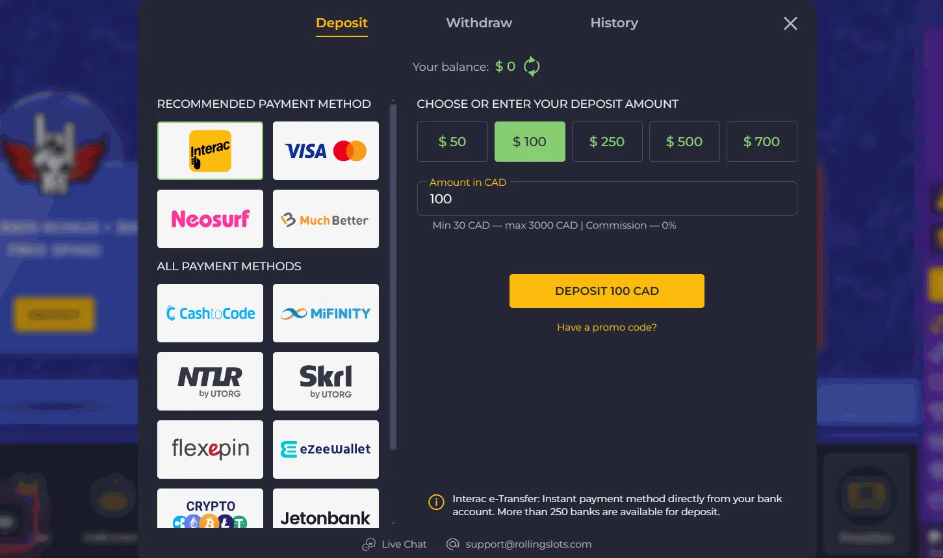943x558 pixels.
Task: Click the Amount in CAD field
Action: click(x=607, y=199)
